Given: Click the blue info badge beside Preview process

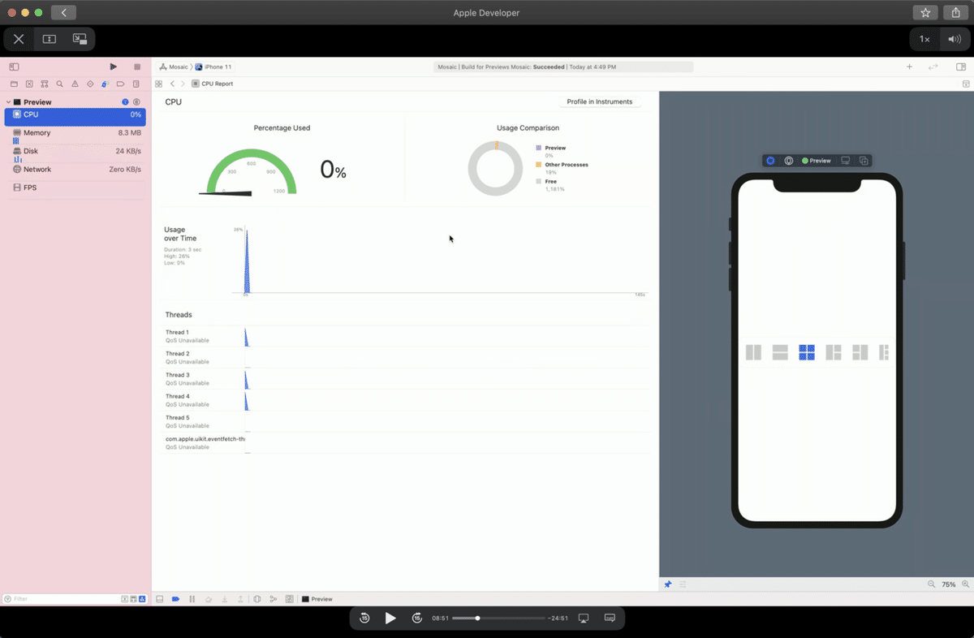Looking at the screenshot, I should 125,102.
